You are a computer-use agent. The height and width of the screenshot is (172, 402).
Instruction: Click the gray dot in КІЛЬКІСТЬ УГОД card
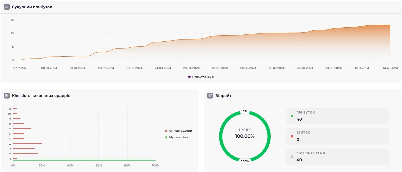[x=292, y=156]
